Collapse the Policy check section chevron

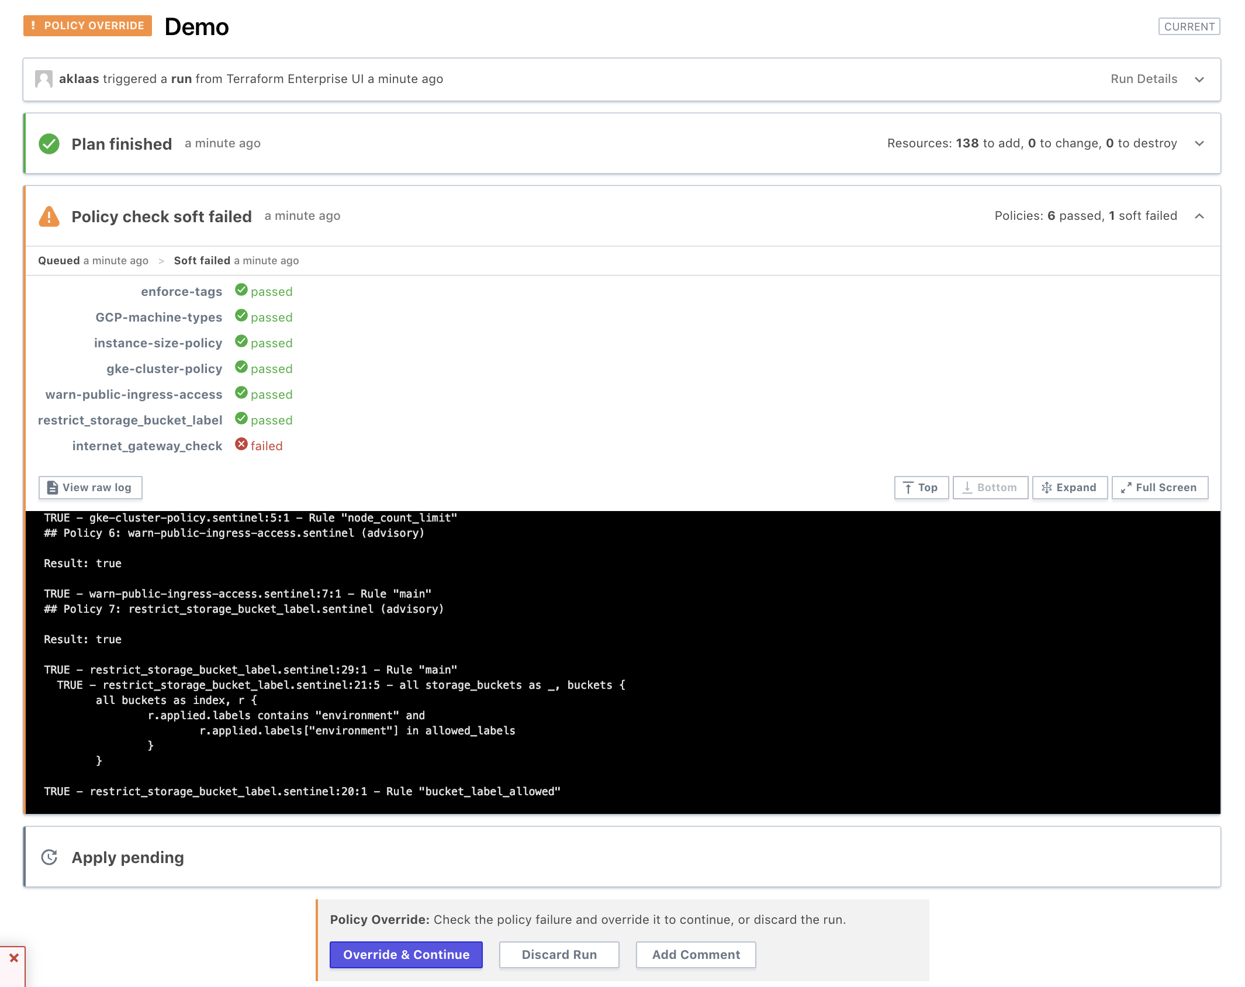coord(1199,216)
